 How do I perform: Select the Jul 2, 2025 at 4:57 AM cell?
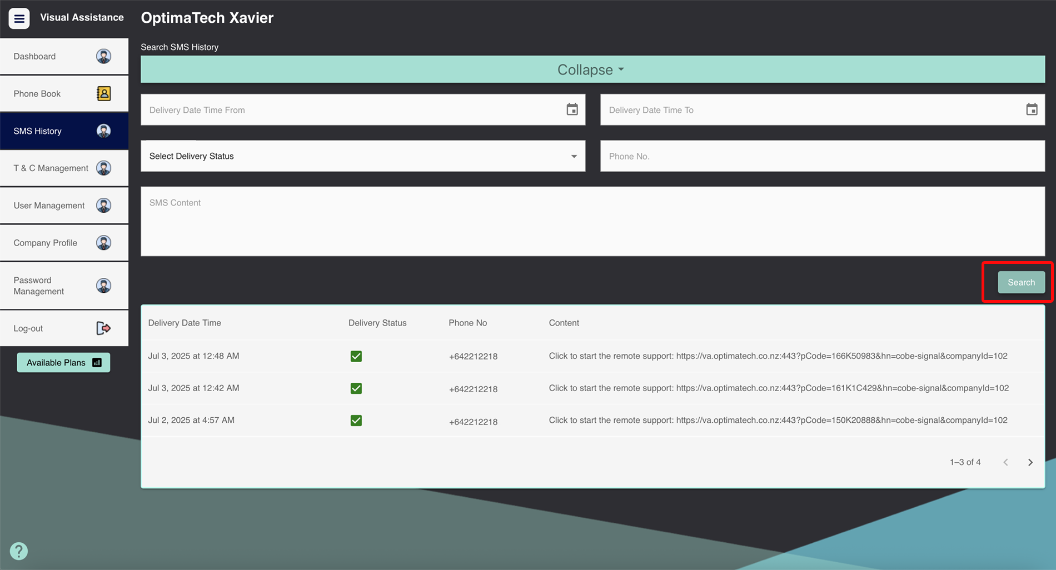tap(191, 421)
